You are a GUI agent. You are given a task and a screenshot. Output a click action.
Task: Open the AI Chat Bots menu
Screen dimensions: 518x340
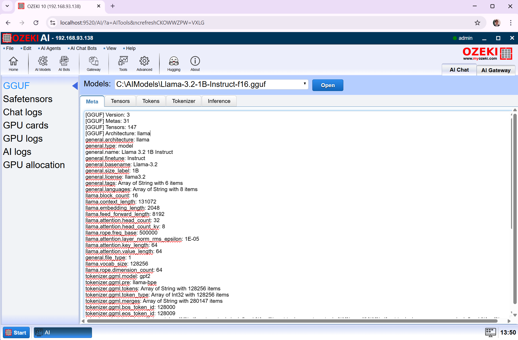point(83,48)
